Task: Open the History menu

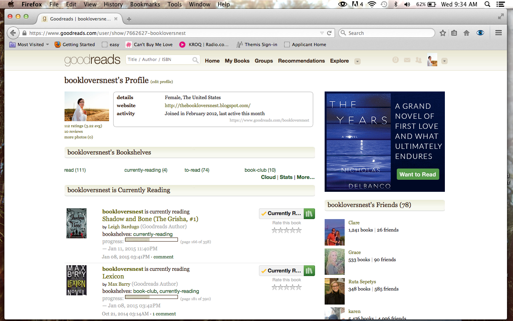Action: click(113, 4)
